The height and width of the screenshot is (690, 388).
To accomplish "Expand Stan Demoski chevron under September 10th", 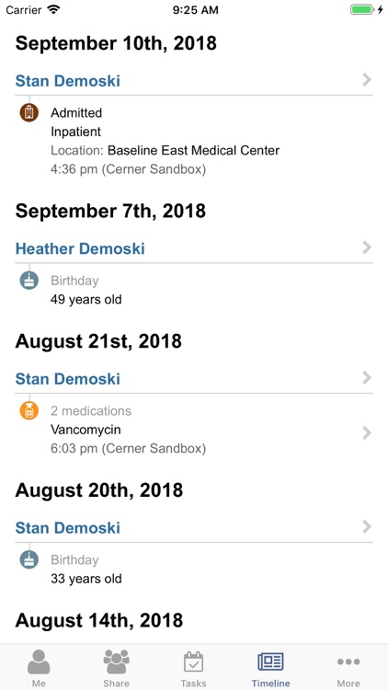I will (367, 80).
